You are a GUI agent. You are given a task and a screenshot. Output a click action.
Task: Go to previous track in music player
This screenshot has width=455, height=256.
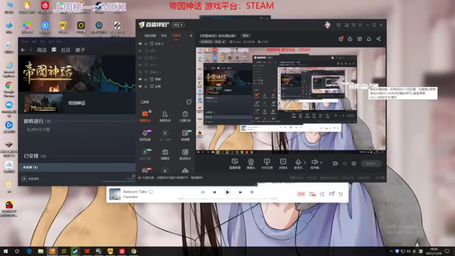(214, 192)
